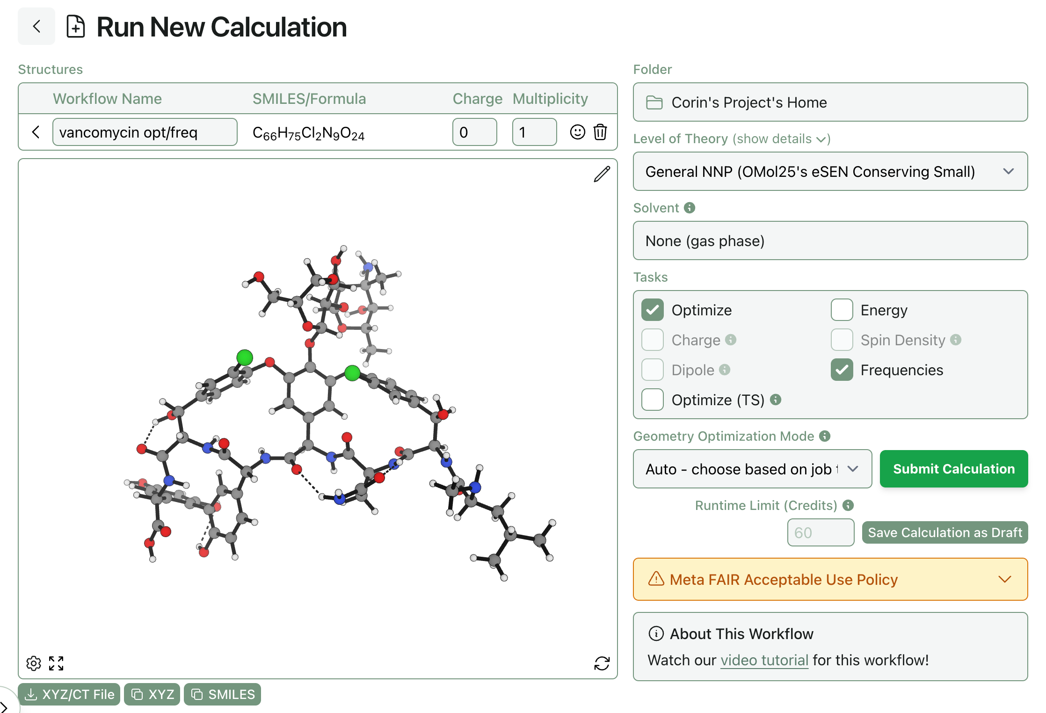The height and width of the screenshot is (713, 1046).
Task: Collapse the structure row with the left chevron
Action: 36,132
